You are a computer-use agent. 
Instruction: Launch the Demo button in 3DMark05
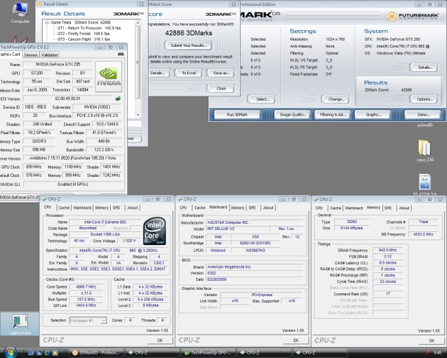tap(423, 115)
